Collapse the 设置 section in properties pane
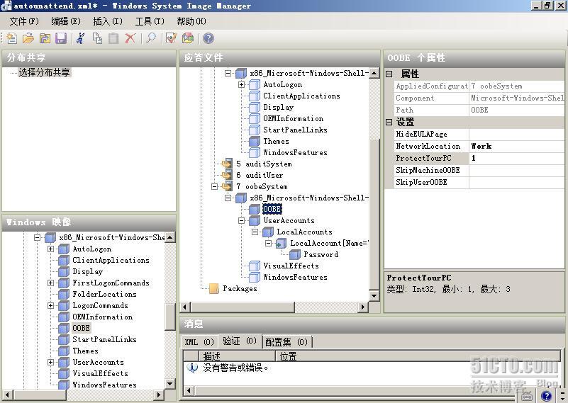The width and height of the screenshot is (568, 403). tap(389, 122)
